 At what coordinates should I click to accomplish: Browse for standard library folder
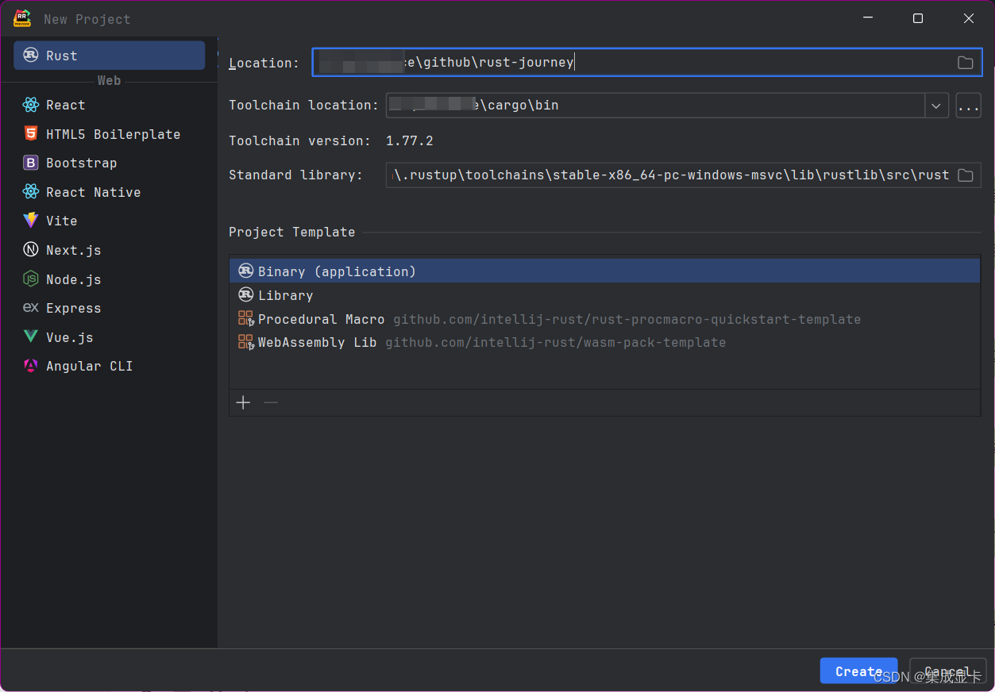point(965,175)
